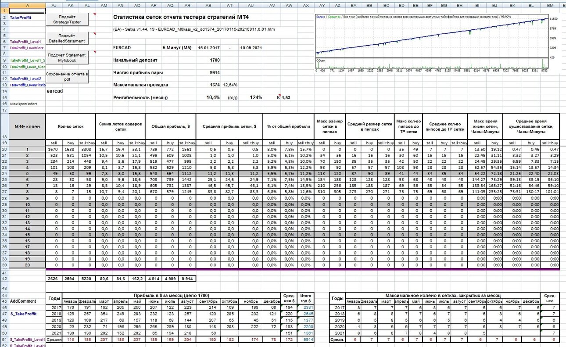Screen dimensions: 566x347
Task: Click max lifetime value 235:25 in row 8
Action: point(494,191)
